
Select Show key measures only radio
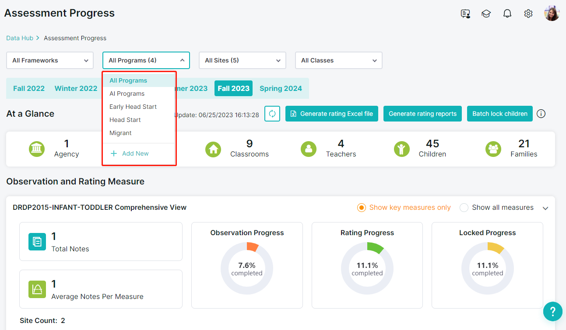362,208
